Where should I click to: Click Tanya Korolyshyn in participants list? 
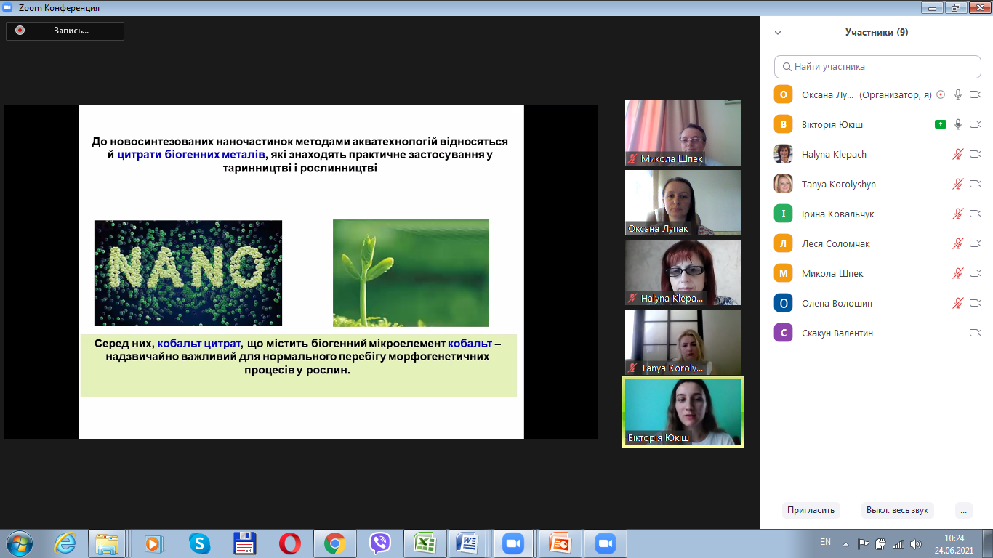pos(838,184)
